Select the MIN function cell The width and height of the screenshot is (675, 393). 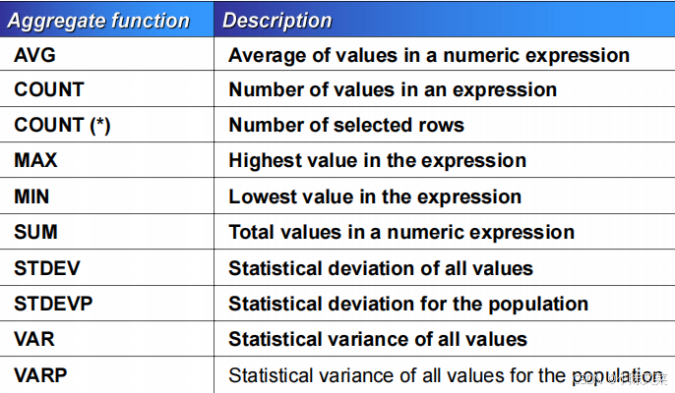106,196
